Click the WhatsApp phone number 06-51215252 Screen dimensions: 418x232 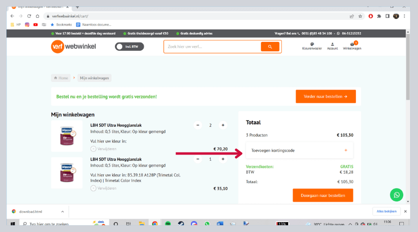351,34
